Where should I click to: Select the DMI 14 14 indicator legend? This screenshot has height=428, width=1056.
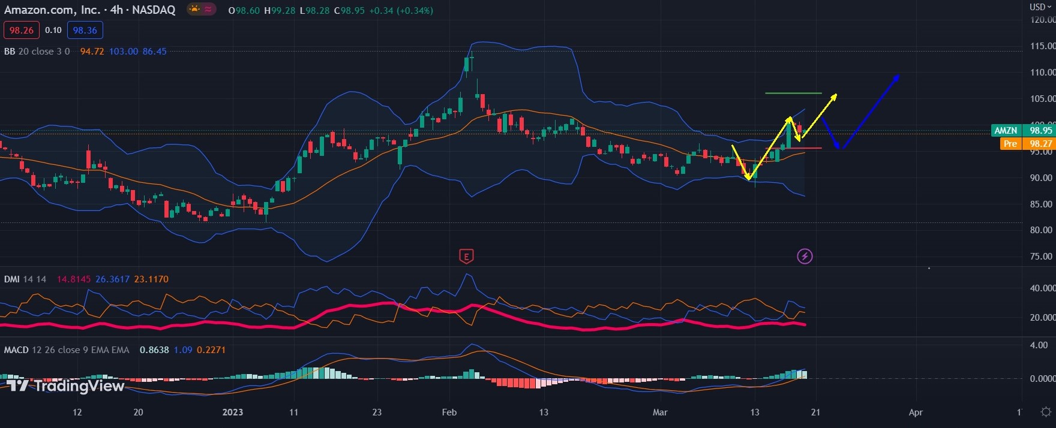point(25,279)
